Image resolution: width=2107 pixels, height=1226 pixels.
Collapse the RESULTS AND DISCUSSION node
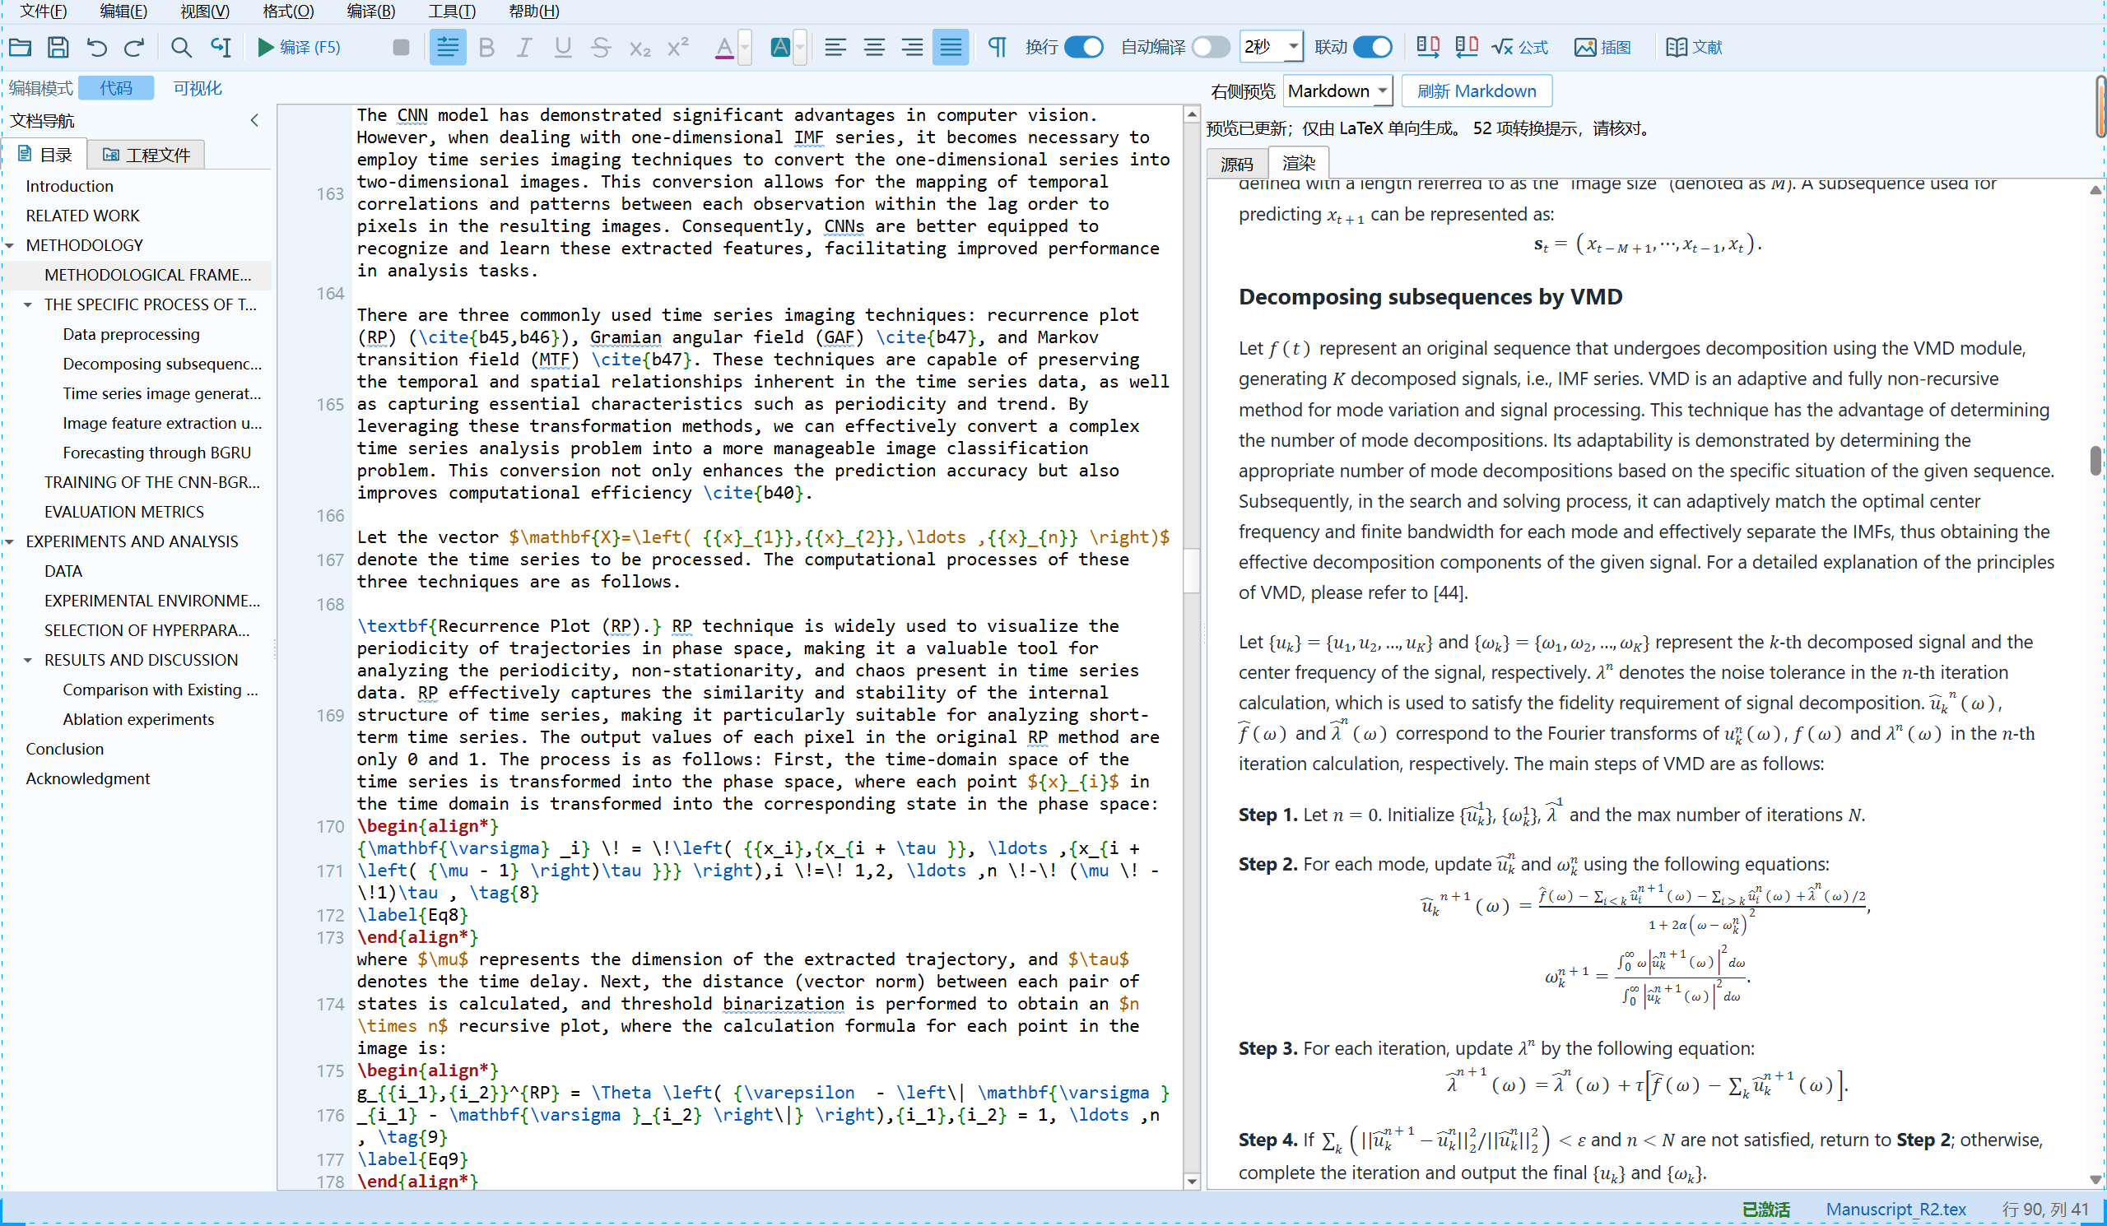pyautogui.click(x=29, y=661)
